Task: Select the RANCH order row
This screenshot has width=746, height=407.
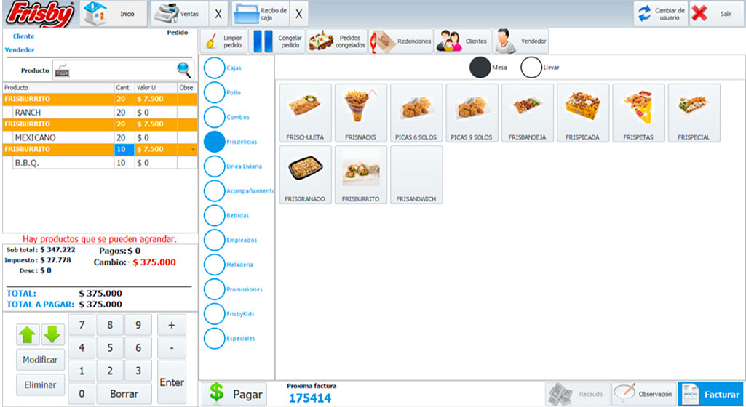Action: [x=100, y=113]
